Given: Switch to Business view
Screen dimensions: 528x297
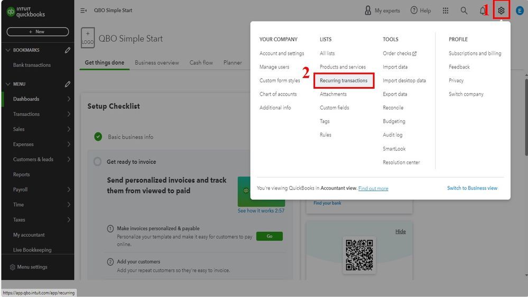Looking at the screenshot, I should [x=472, y=188].
